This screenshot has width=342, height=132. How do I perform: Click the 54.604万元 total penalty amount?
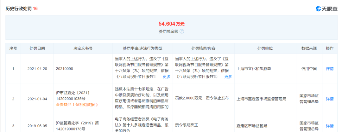[x=171, y=24]
